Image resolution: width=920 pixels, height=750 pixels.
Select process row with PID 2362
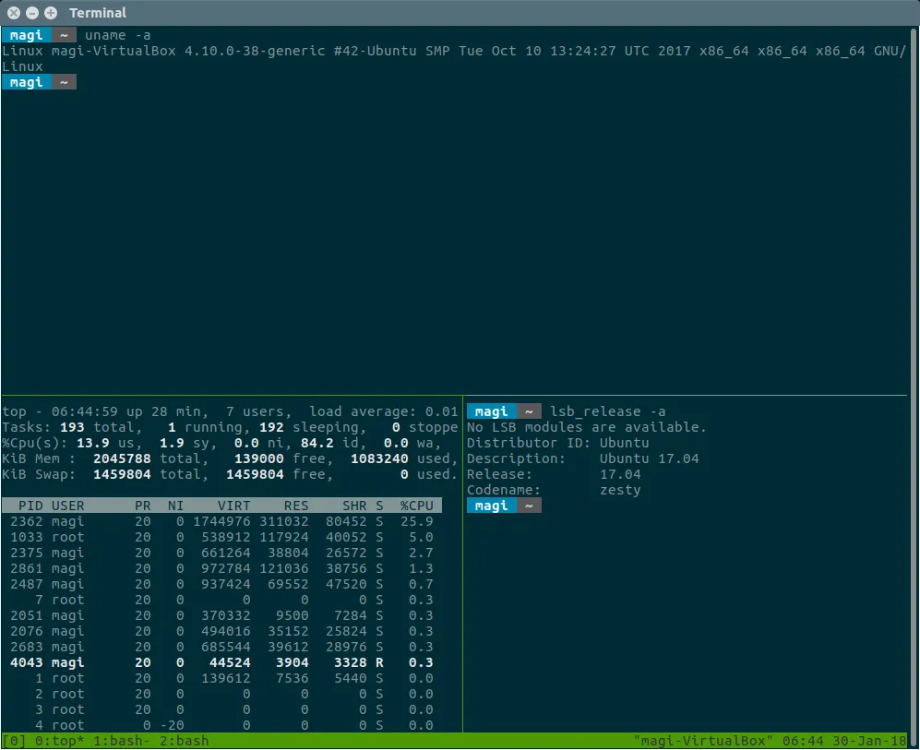[x=221, y=521]
